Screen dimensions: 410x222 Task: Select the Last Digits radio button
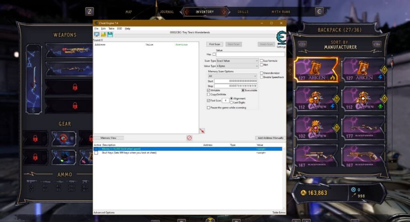[x=231, y=103]
